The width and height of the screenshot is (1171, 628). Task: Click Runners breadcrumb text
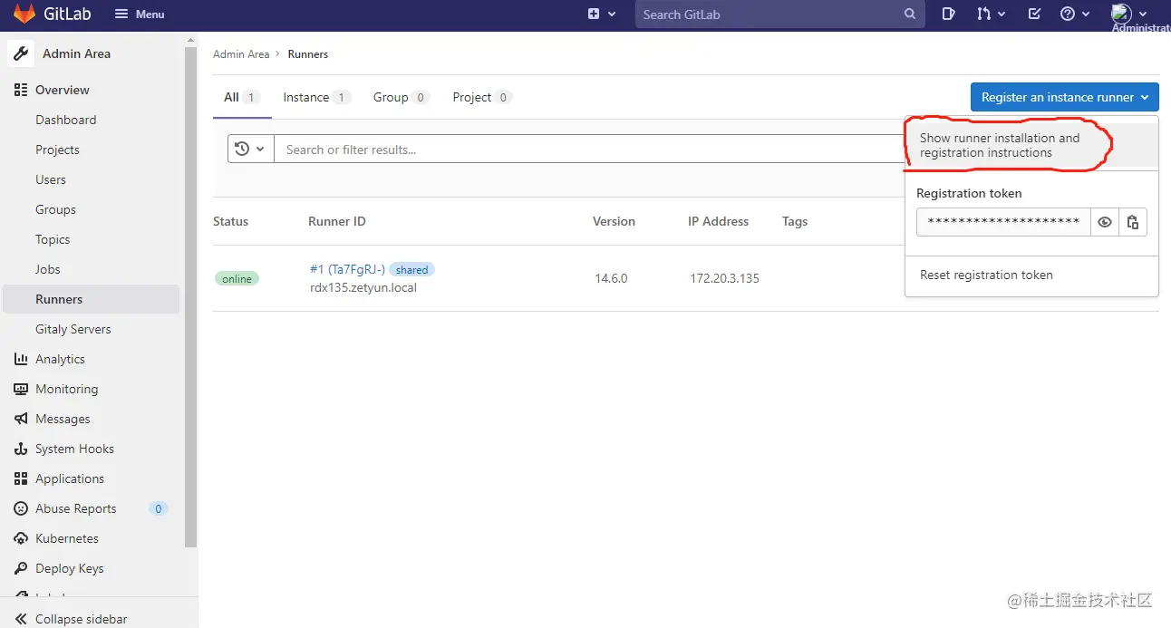pos(308,54)
